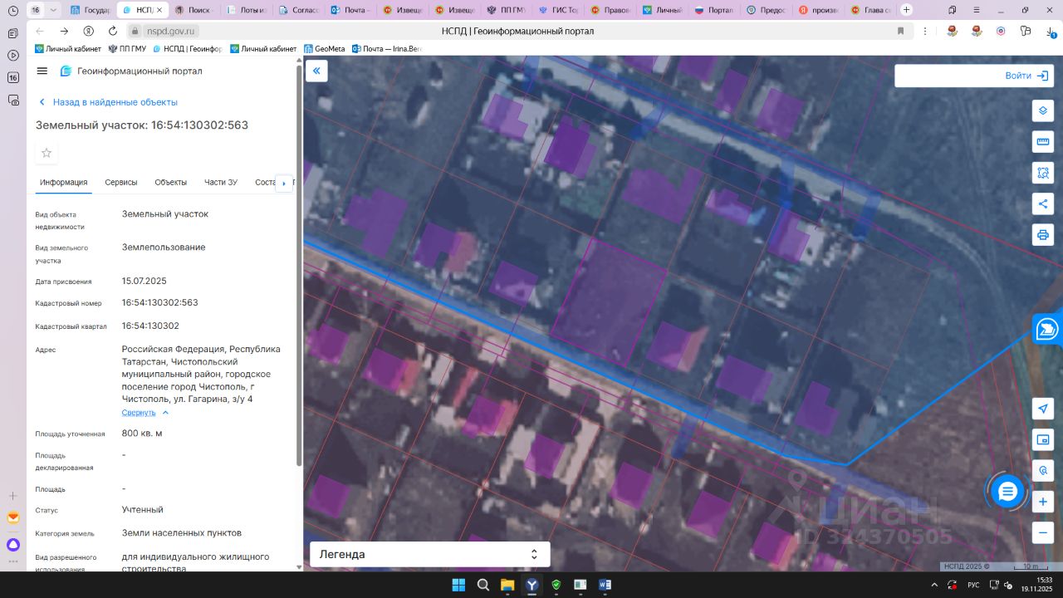Image resolution: width=1063 pixels, height=598 pixels.
Task: Open the portal hamburger menu
Action: tap(42, 71)
